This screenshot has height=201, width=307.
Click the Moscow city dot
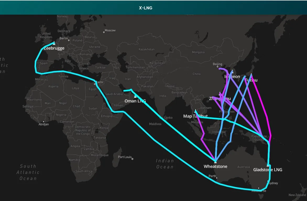pyautogui.click(x=104, y=32)
